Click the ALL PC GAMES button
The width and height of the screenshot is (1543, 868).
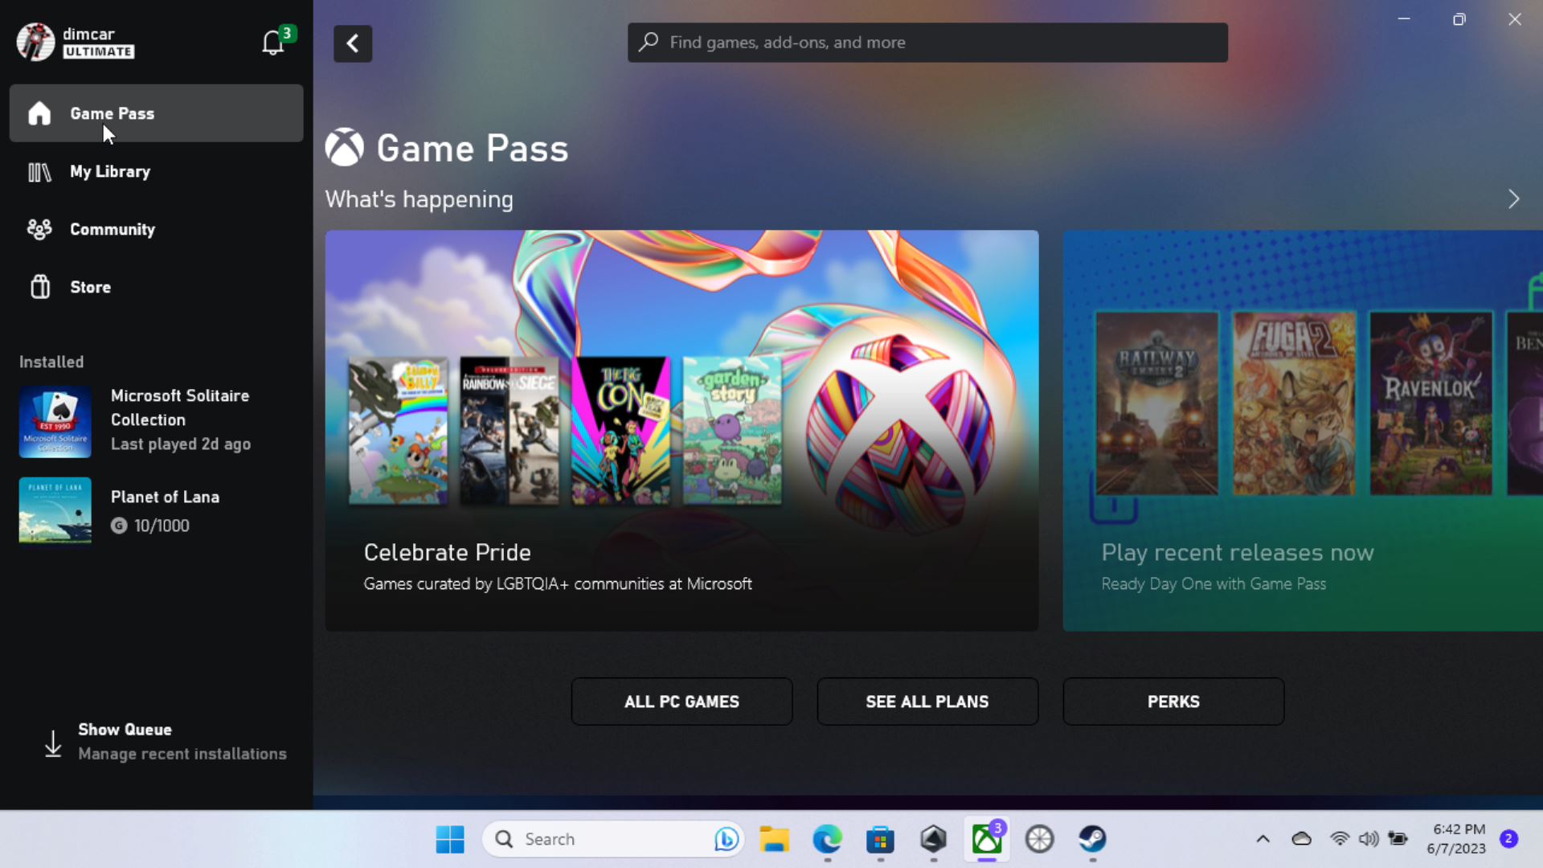(681, 702)
